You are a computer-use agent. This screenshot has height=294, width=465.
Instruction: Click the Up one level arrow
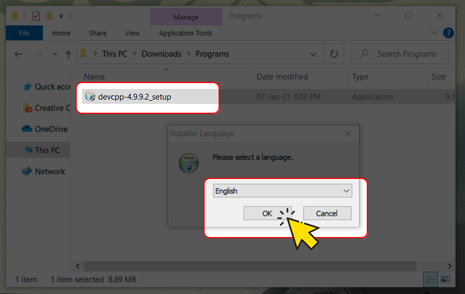click(68, 54)
